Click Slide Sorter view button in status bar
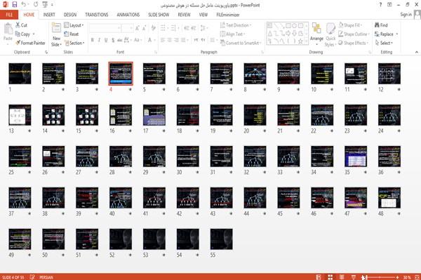 click(x=330, y=277)
